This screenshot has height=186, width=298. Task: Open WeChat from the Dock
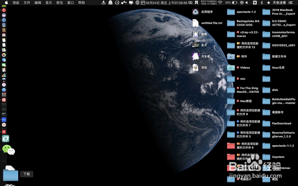[9, 150]
